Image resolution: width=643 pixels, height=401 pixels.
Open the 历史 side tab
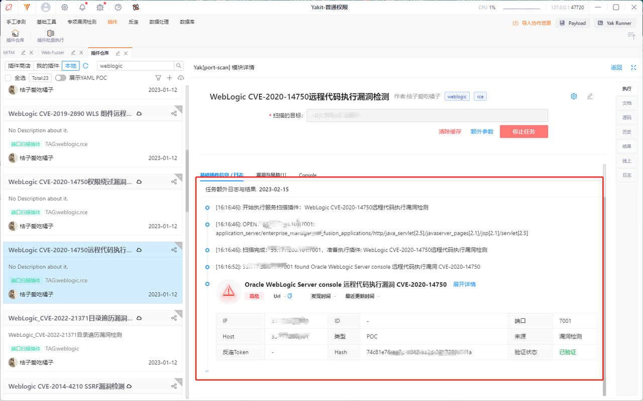pyautogui.click(x=627, y=132)
